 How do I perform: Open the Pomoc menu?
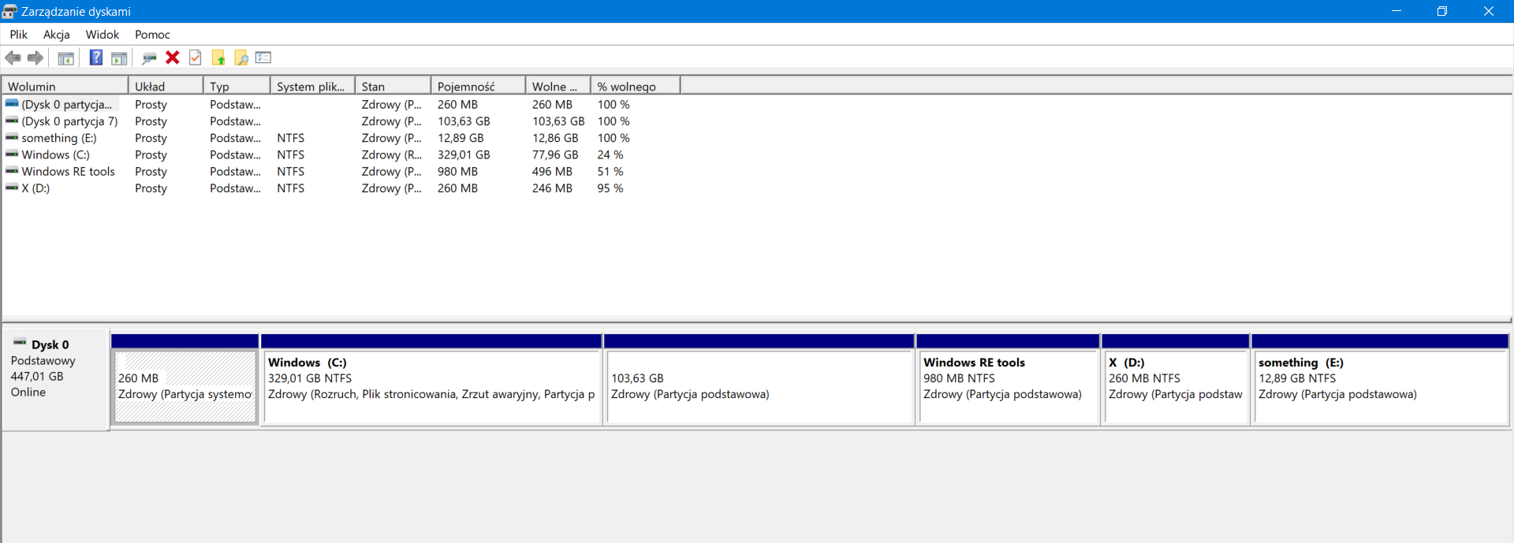pyautogui.click(x=152, y=35)
